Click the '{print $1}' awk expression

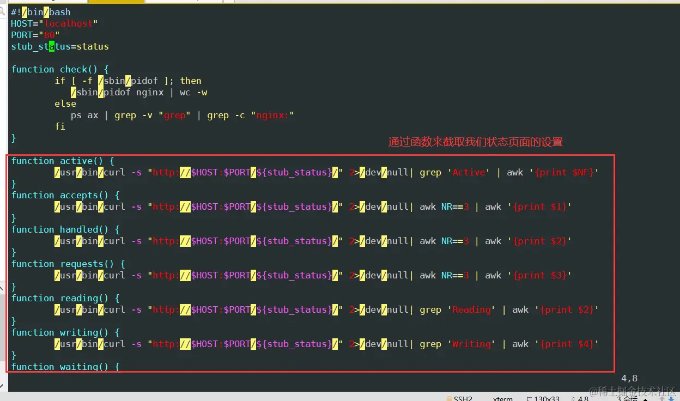tap(540, 206)
